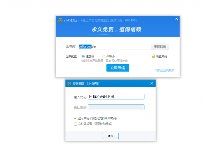The image size is (203, 155).
Task: Click the 设置密码 text link
Action: tap(161, 56)
